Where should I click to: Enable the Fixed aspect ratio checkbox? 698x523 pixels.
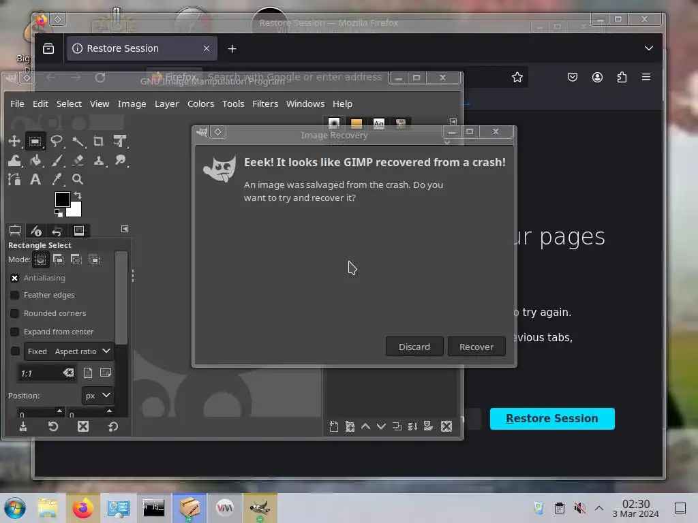pyautogui.click(x=15, y=351)
